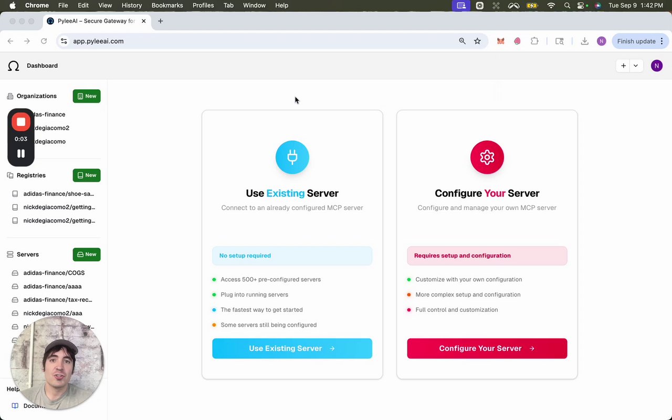Click the red gear icon
This screenshot has height=420, width=672.
pos(487,157)
